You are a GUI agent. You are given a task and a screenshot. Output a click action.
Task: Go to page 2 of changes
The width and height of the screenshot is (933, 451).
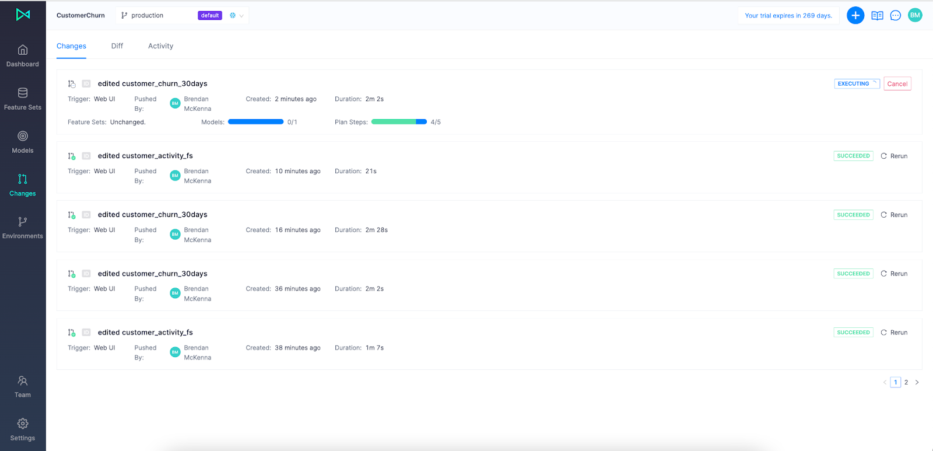(x=906, y=383)
